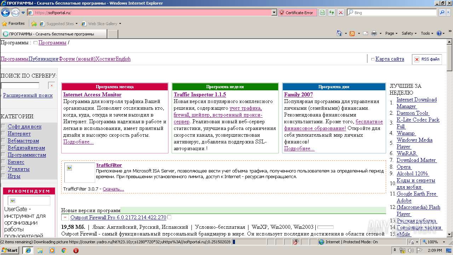Open Форум (новый) navigation link
The width and height of the screenshot is (453, 255).
click(x=77, y=59)
